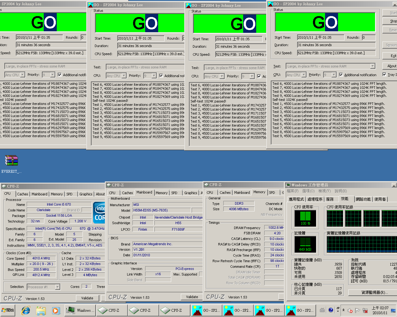Viewport: 397px width, 317px height.
Task: Open the 處理程序 tab in Task Manager
Action: tap(315, 199)
